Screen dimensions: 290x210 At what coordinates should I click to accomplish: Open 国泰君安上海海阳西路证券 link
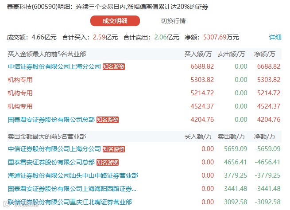pos(72,189)
